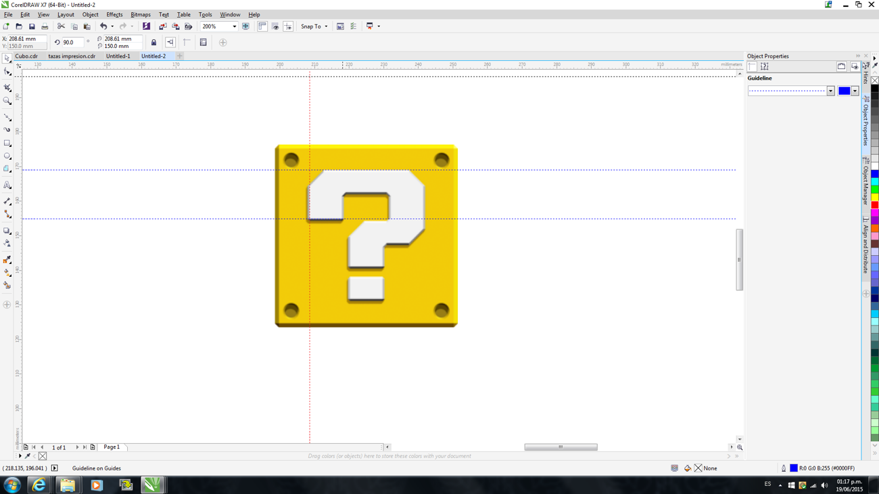Select the Crop tool
Screen dimensions: 879x494
(7, 88)
